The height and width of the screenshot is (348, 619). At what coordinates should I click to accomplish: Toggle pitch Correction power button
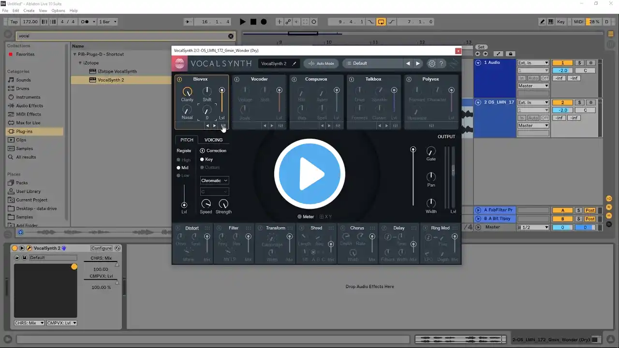tap(203, 151)
